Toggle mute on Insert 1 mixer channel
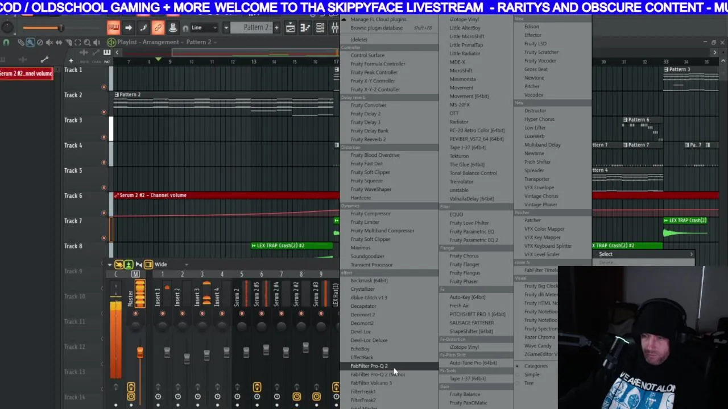This screenshot has height=409, width=728. click(x=162, y=314)
